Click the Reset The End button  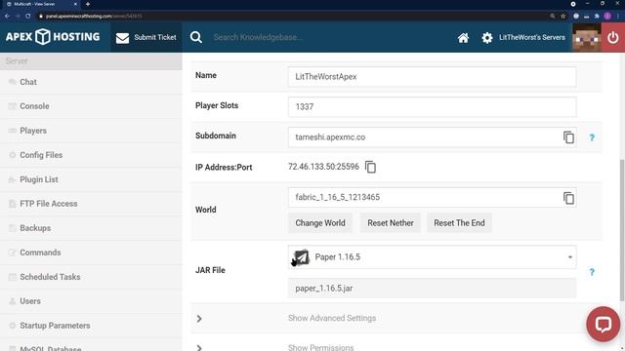point(459,223)
